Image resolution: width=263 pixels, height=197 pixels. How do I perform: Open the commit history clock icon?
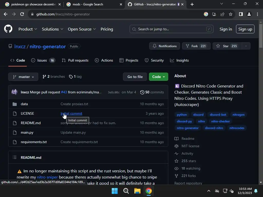[x=142, y=92]
